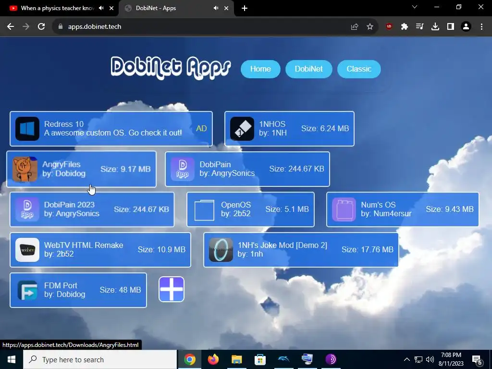Open the Redress 10 Windows logo icon
Image resolution: width=492 pixels, height=369 pixels.
click(x=27, y=129)
